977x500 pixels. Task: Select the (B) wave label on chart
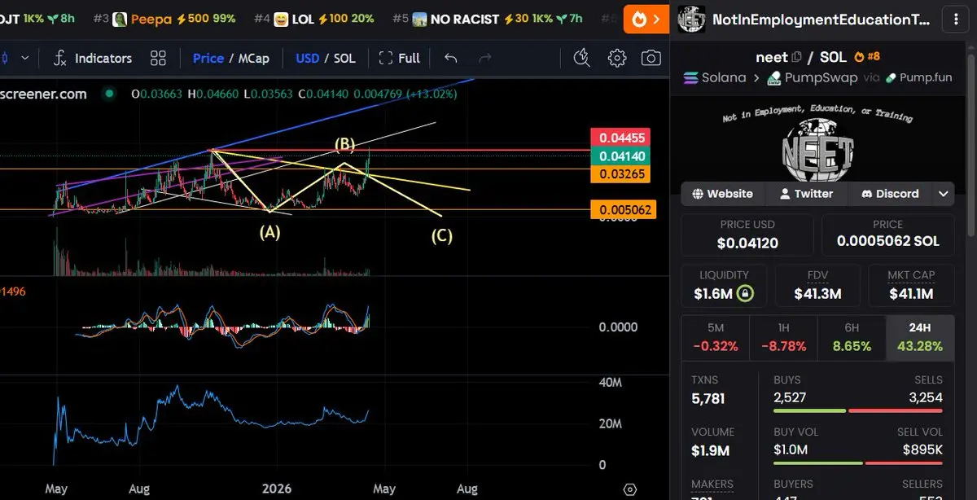pos(344,145)
